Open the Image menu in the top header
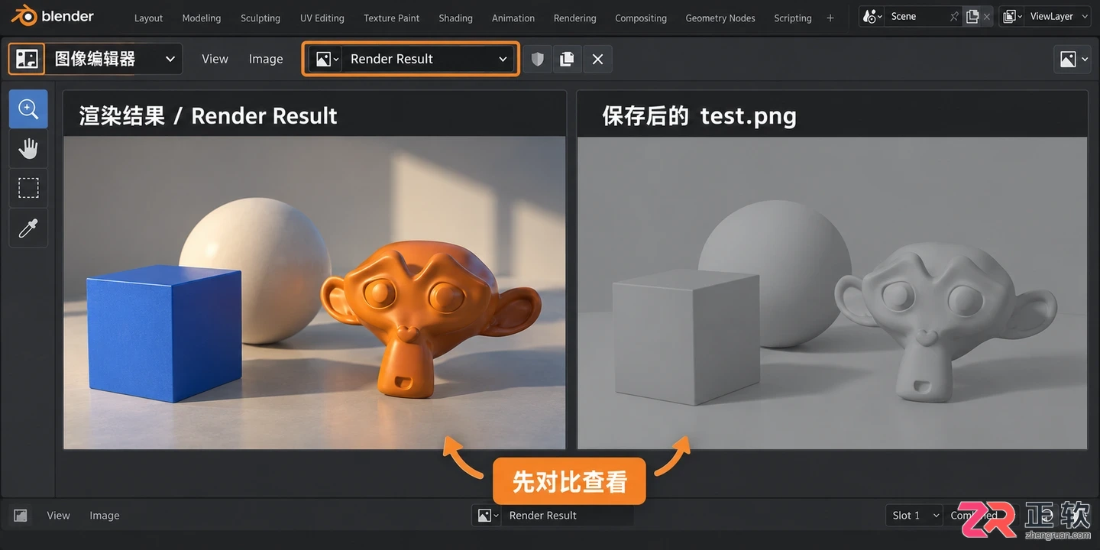The height and width of the screenshot is (550, 1100). click(x=266, y=59)
